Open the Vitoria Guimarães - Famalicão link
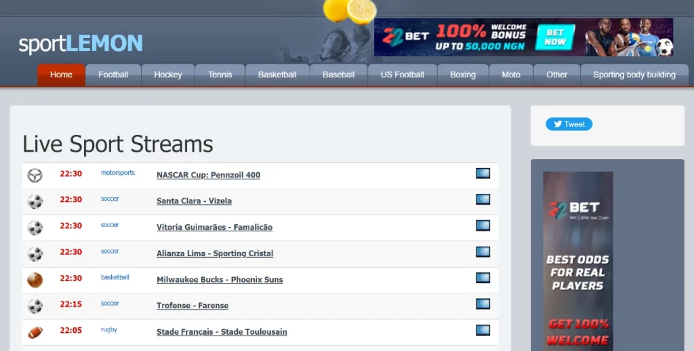 pyautogui.click(x=215, y=227)
